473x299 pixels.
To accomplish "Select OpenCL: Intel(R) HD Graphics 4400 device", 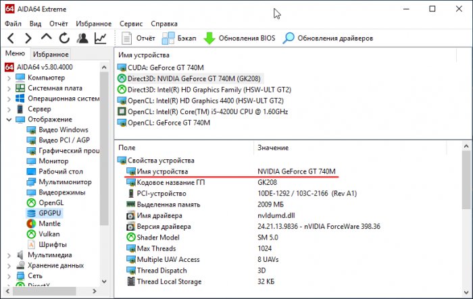I will pyautogui.click(x=200, y=101).
